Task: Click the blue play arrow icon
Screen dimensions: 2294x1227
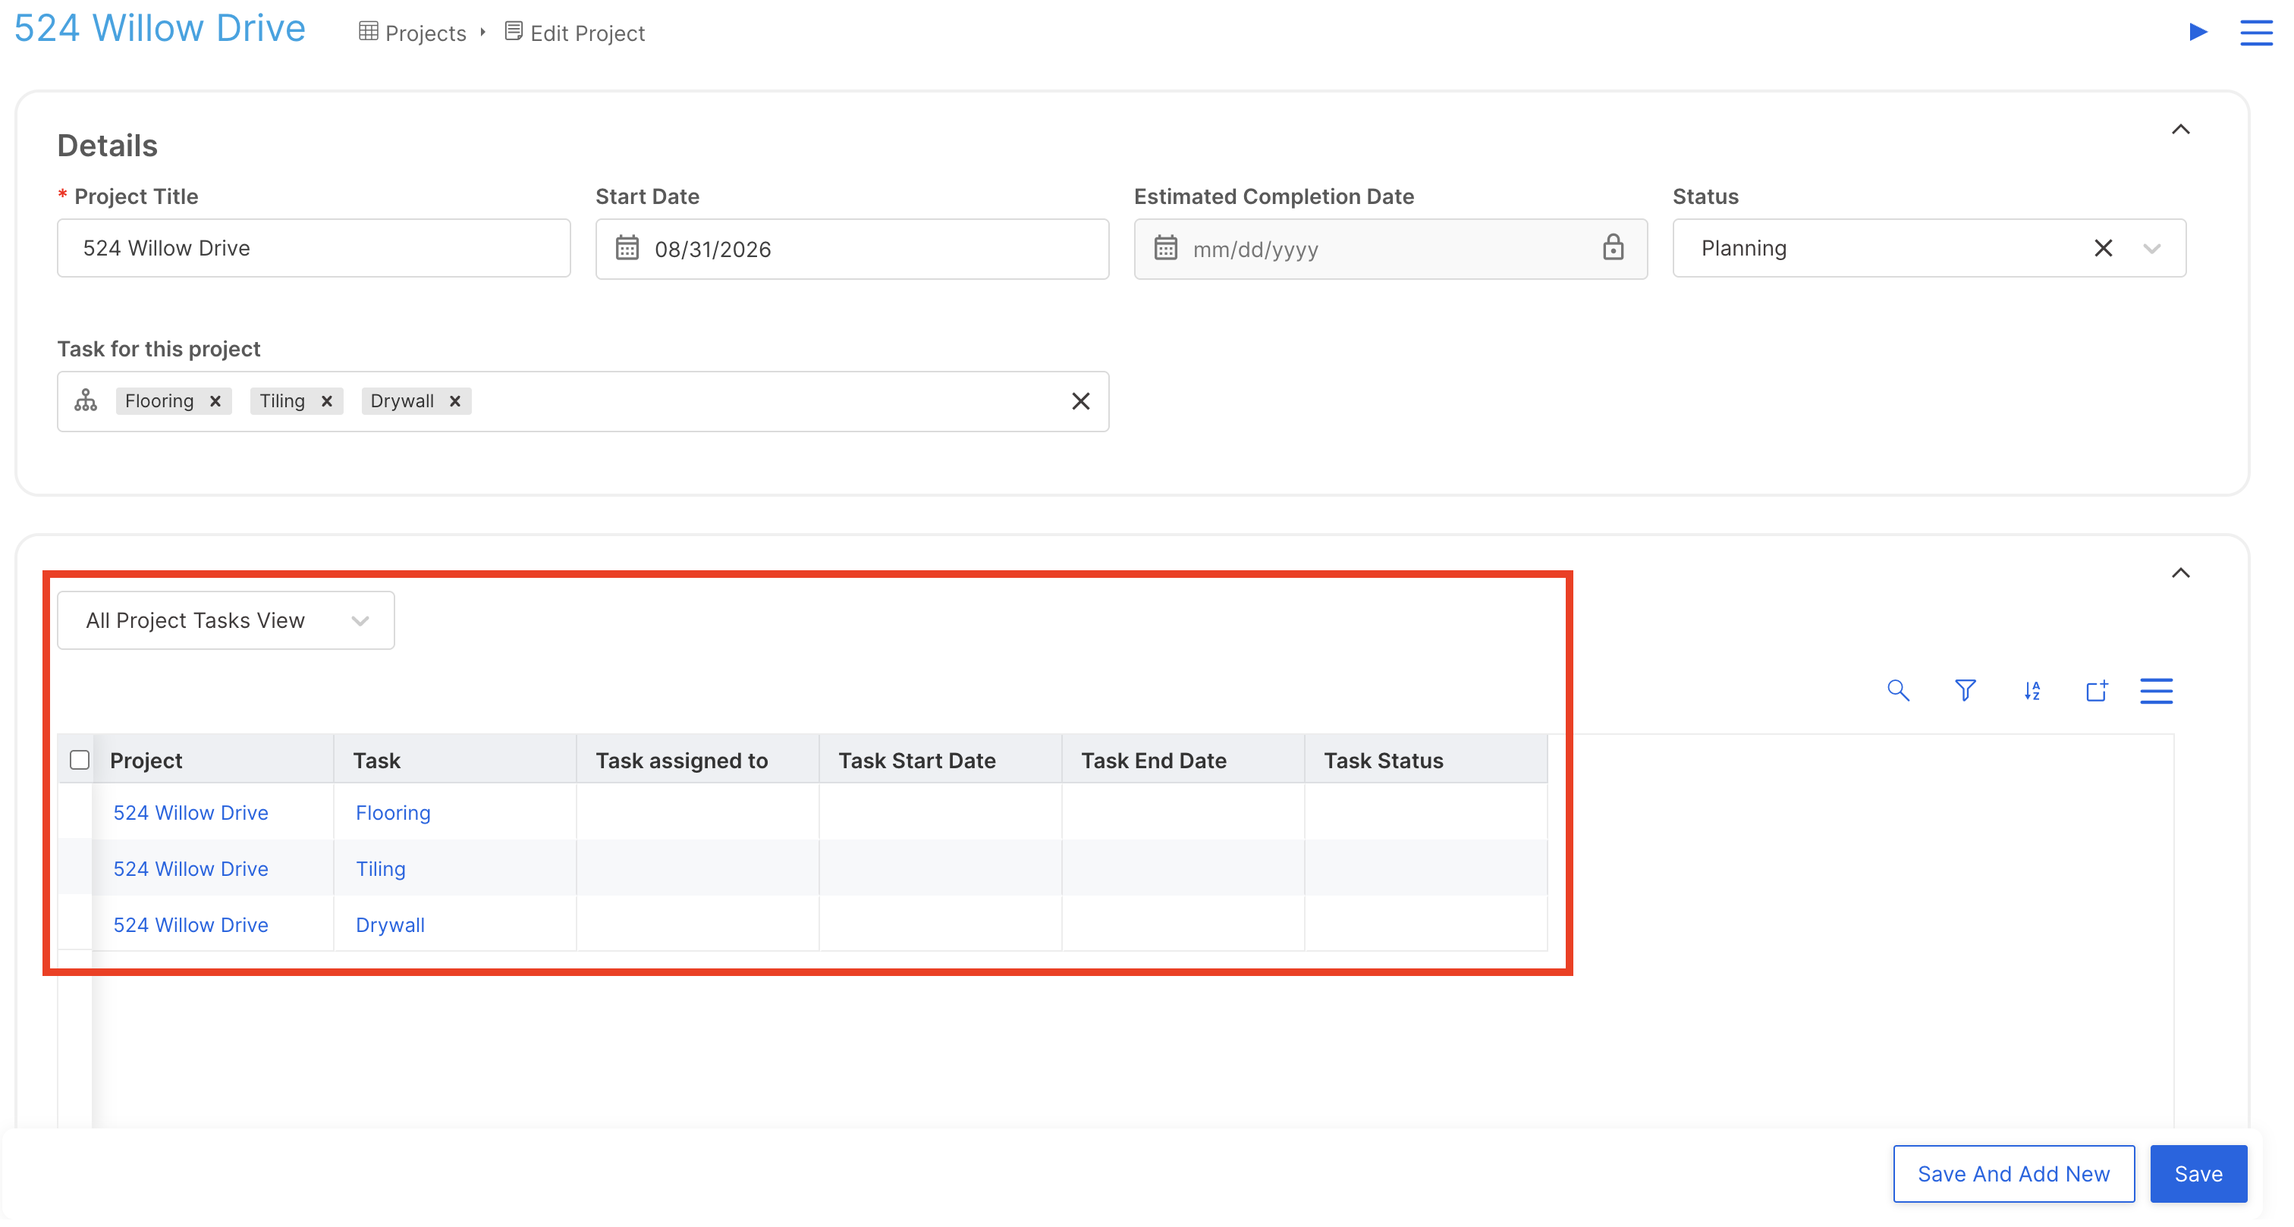Action: coord(2198,32)
